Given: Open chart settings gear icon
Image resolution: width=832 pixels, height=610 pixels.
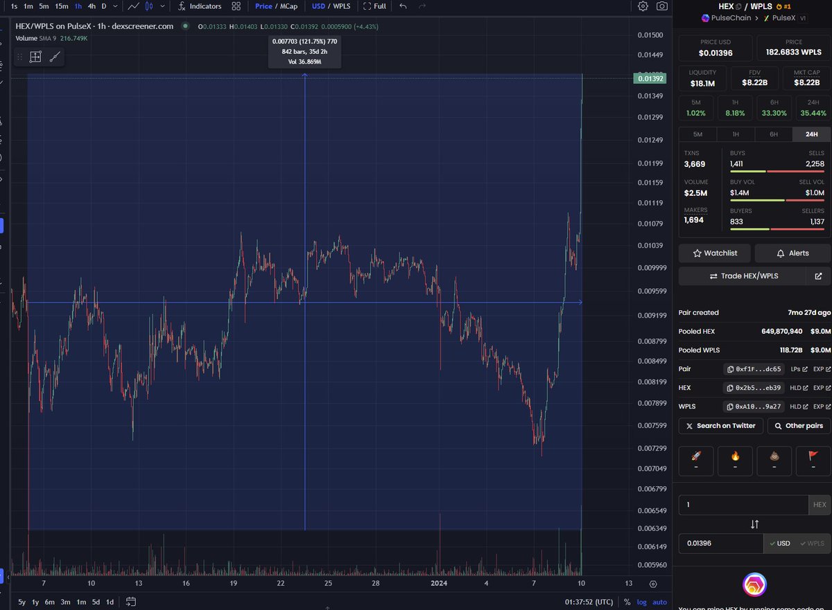Looking at the screenshot, I should click(643, 6).
